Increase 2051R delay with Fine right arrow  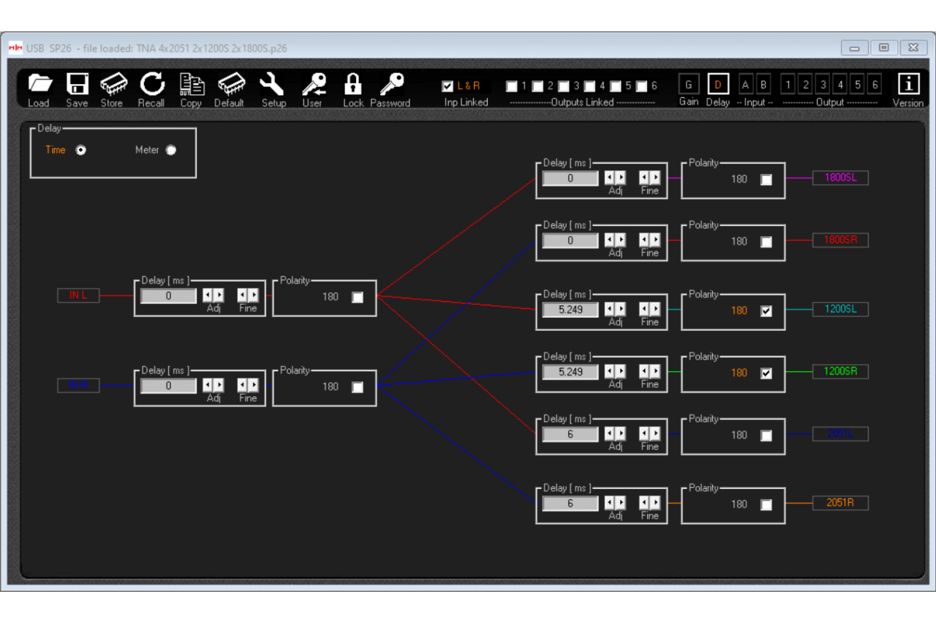point(655,503)
